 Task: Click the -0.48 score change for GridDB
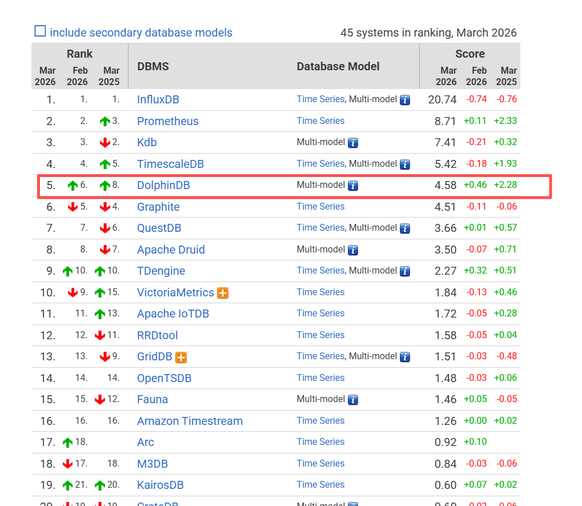(x=507, y=356)
